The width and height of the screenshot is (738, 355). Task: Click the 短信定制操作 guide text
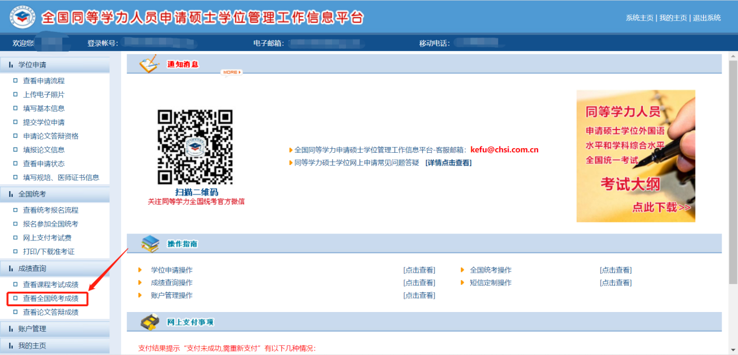[x=491, y=283]
